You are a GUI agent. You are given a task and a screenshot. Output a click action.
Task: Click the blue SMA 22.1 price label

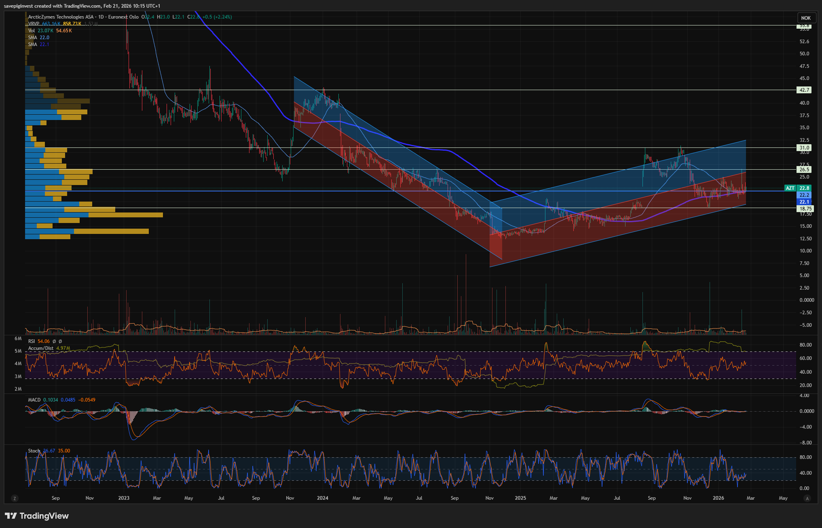click(x=804, y=202)
